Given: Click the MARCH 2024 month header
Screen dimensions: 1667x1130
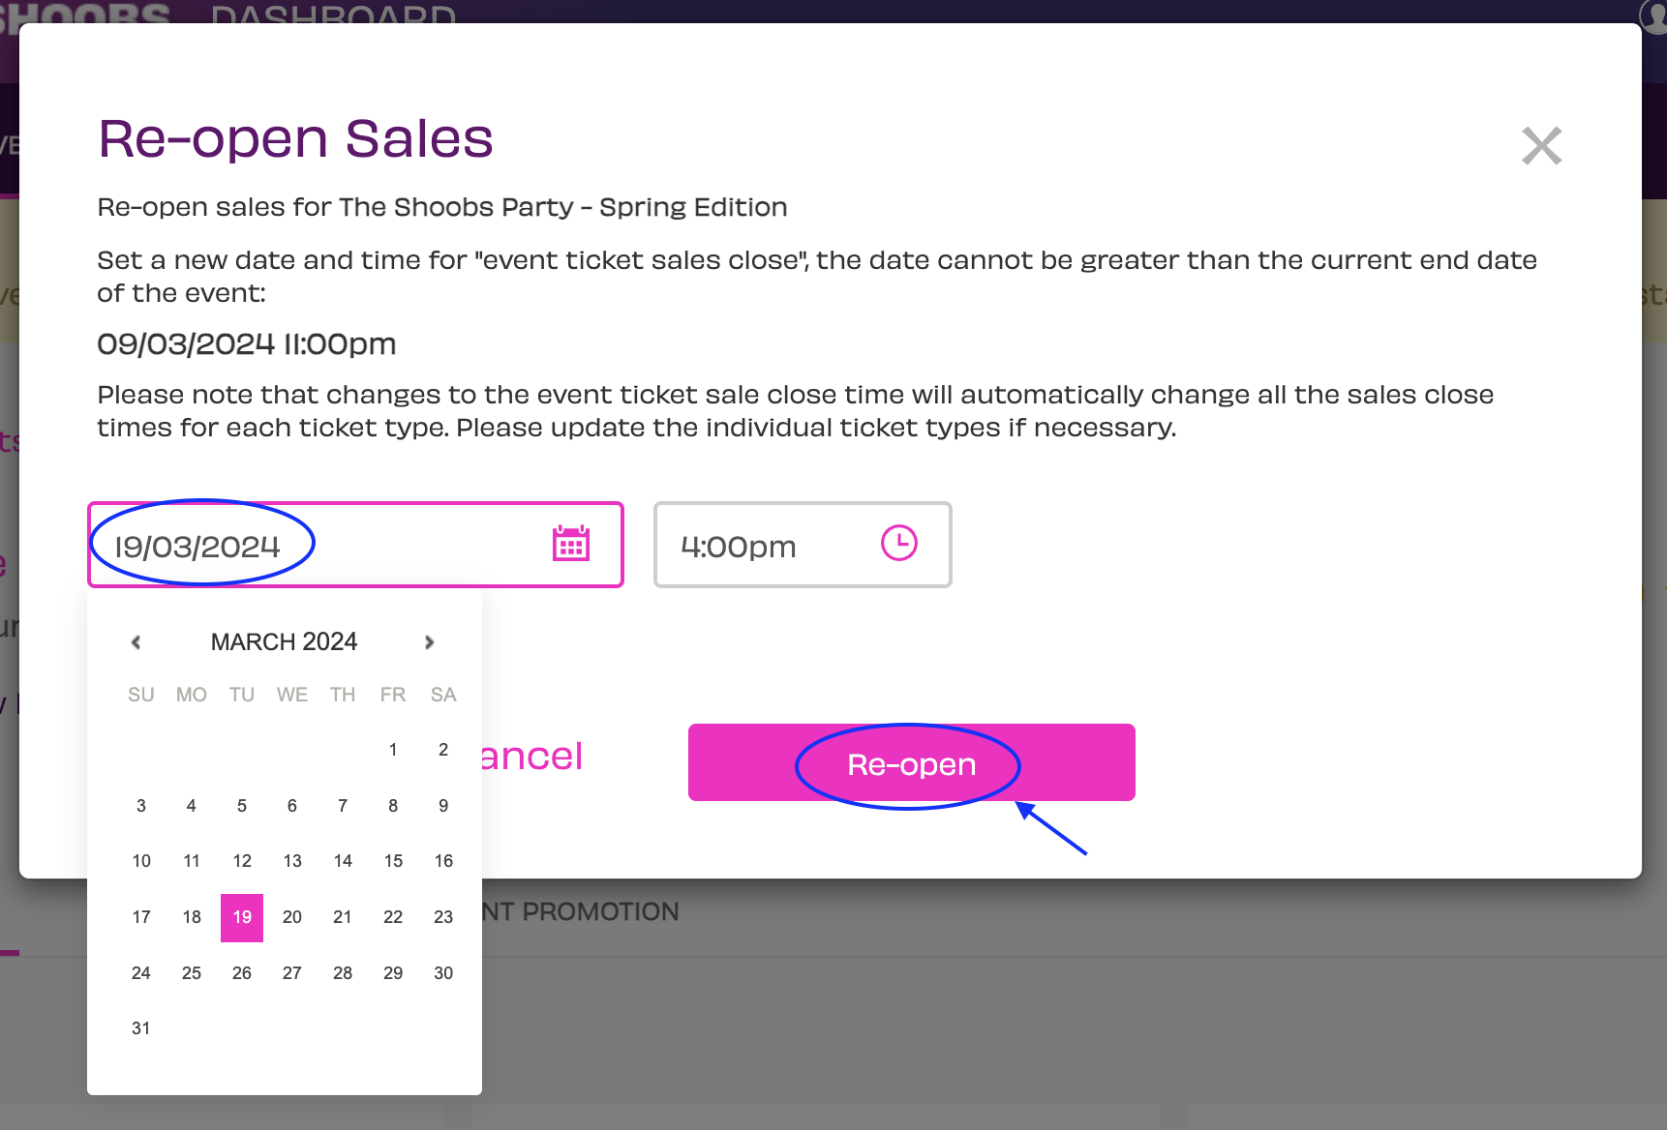Looking at the screenshot, I should [284, 642].
